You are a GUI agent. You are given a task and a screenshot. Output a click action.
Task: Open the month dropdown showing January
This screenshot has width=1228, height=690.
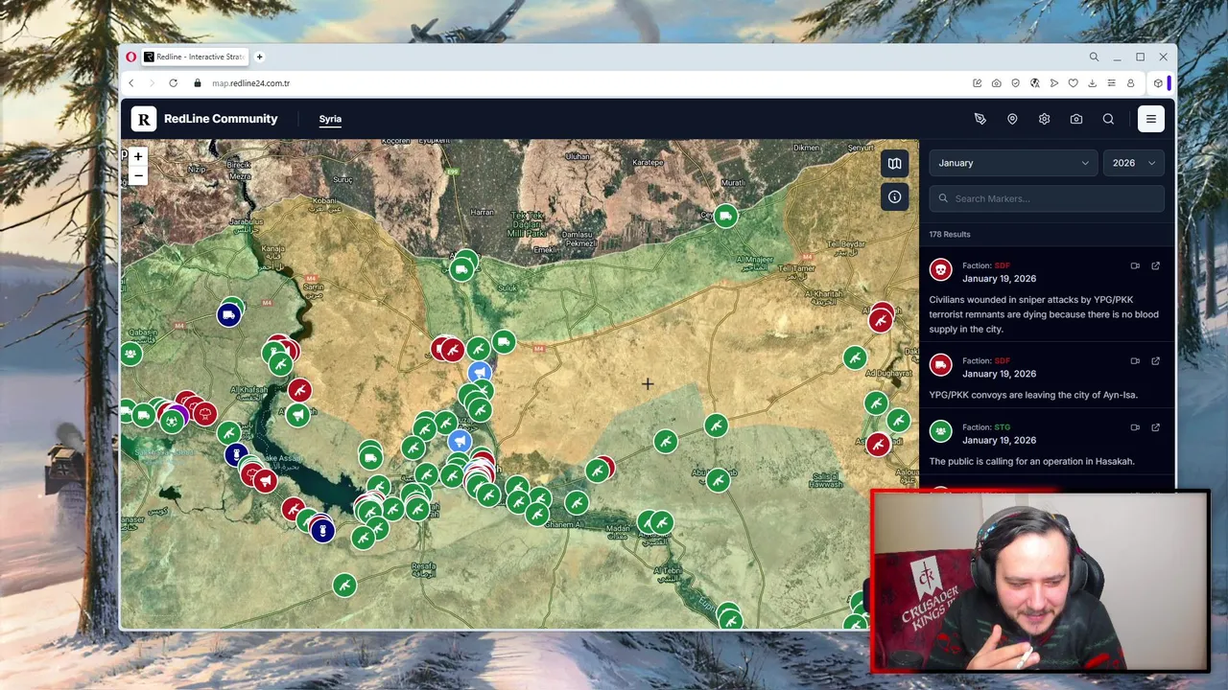(1012, 163)
